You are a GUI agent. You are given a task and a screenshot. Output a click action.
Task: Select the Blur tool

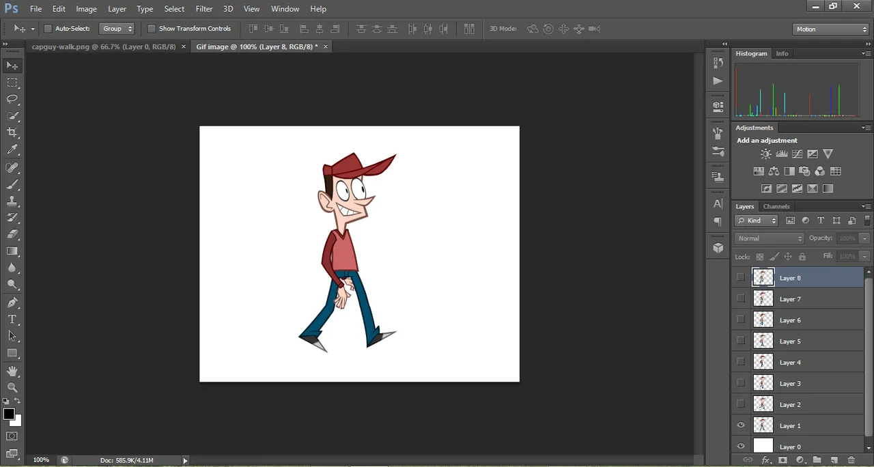pos(12,268)
